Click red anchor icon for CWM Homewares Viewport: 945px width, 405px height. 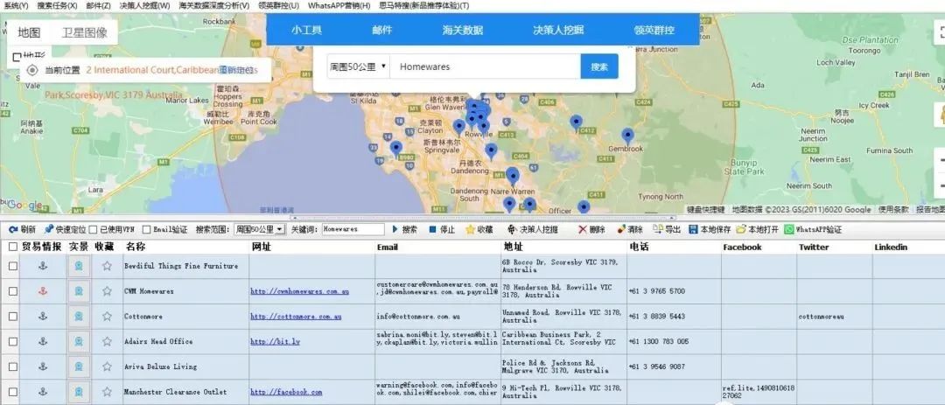click(x=42, y=291)
